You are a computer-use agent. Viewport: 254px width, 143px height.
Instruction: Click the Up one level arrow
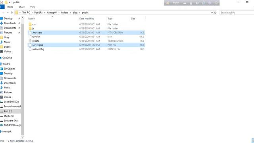[x=12, y=12]
